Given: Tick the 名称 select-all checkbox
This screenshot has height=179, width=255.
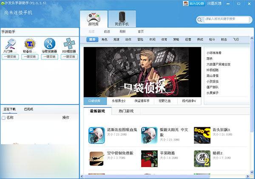Looking at the screenshot, I should pyautogui.click(x=3, y=118).
